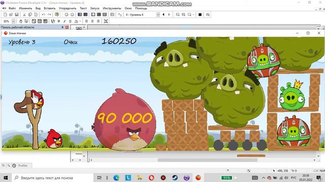Go to next frame arrow
This screenshot has width=325, height=182.
tap(169, 15)
